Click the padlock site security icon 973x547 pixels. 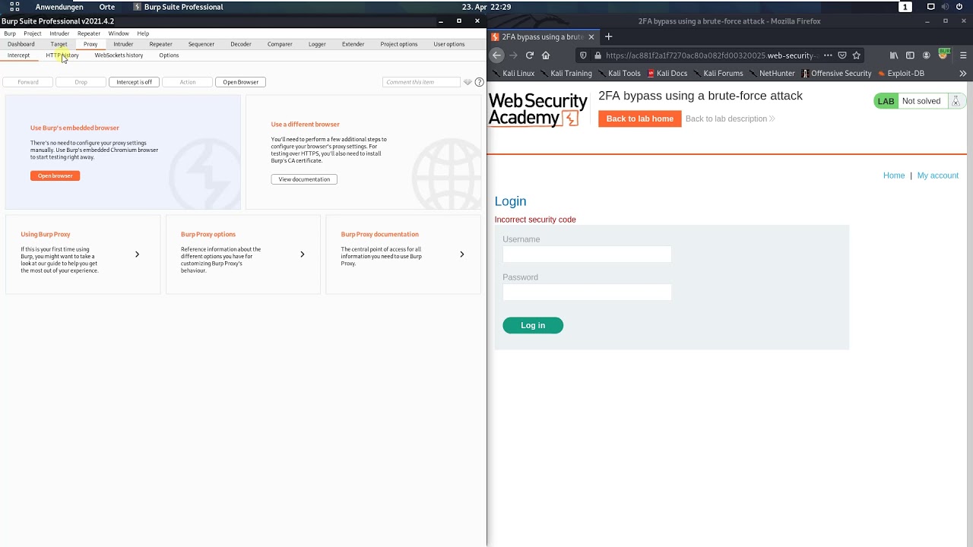(598, 55)
